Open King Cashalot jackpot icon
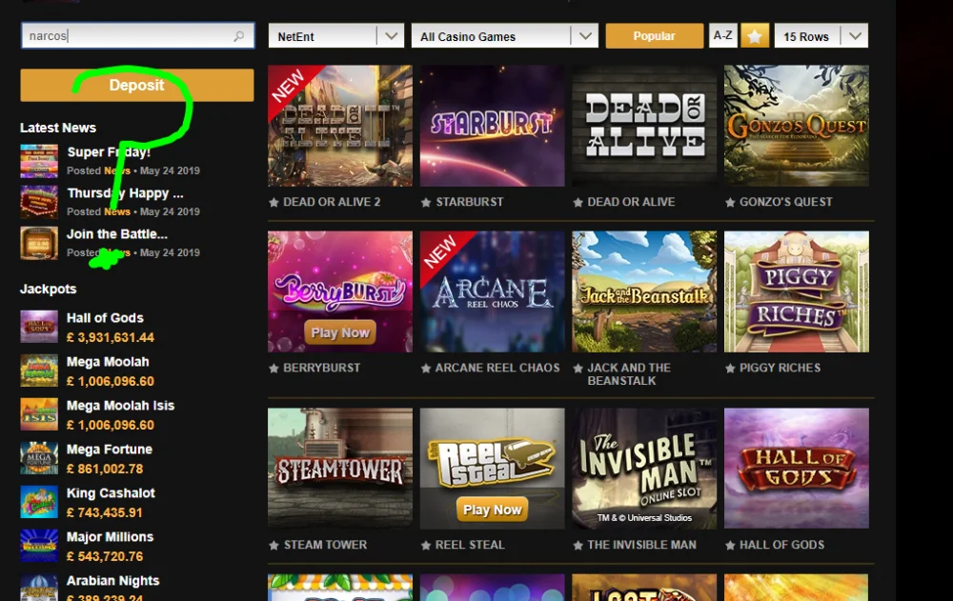This screenshot has height=601, width=953. click(39, 502)
